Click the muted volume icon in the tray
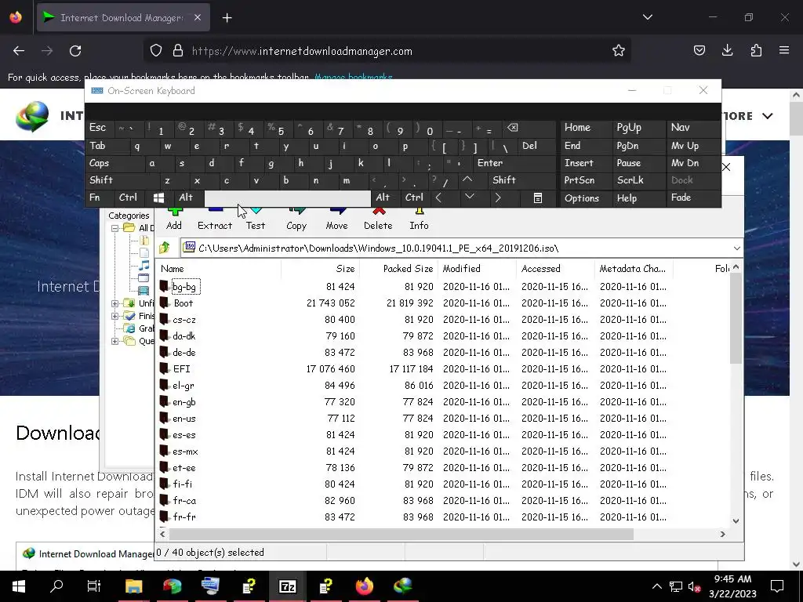The height and width of the screenshot is (602, 803). (694, 586)
